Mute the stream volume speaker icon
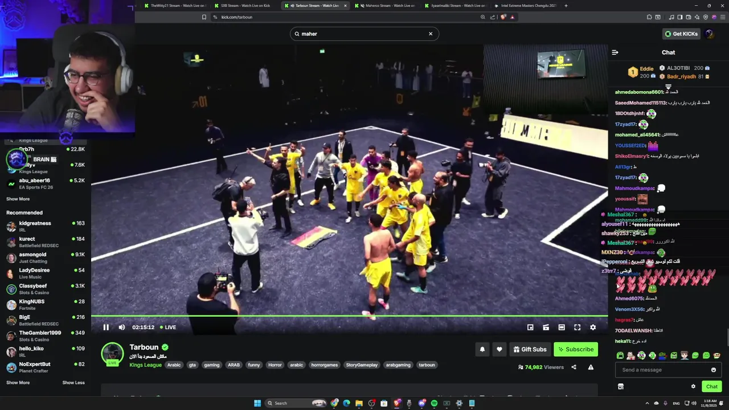Viewport: 729px width, 410px height. 121,327
